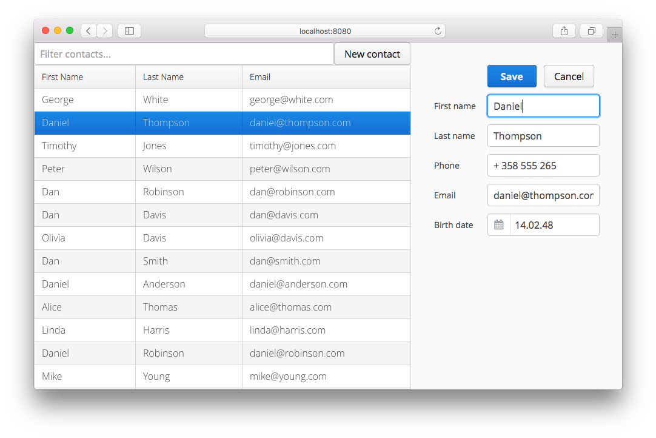Viewport: 656px width, 438px height.
Task: Click the Save button
Action: tap(512, 76)
